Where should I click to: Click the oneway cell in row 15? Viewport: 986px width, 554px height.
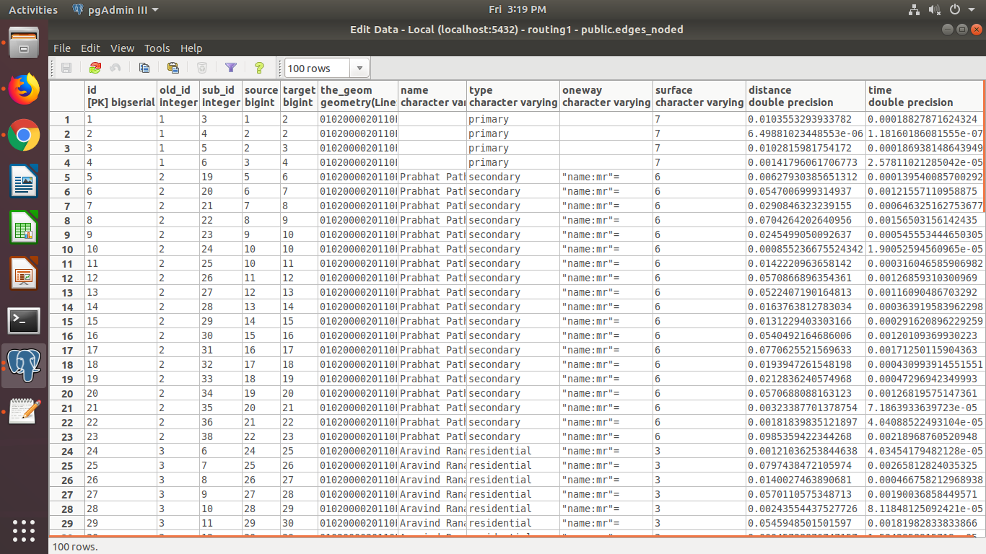606,321
